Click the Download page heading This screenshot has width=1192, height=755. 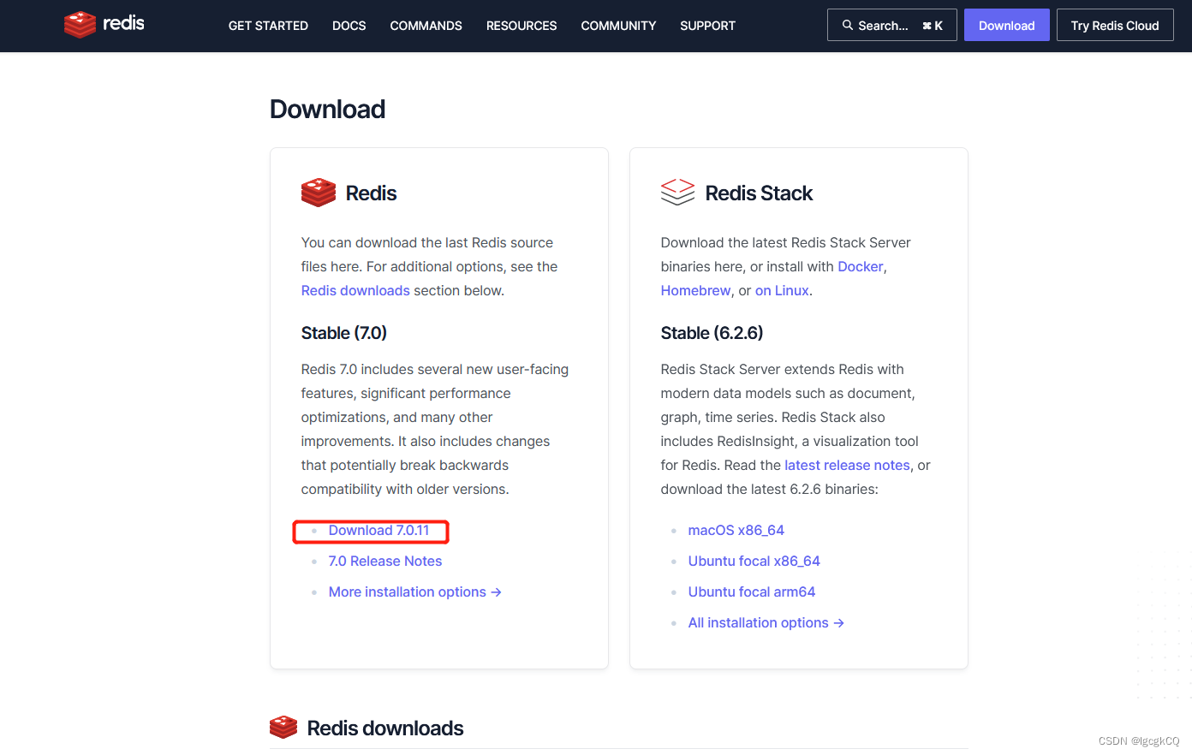coord(328,110)
